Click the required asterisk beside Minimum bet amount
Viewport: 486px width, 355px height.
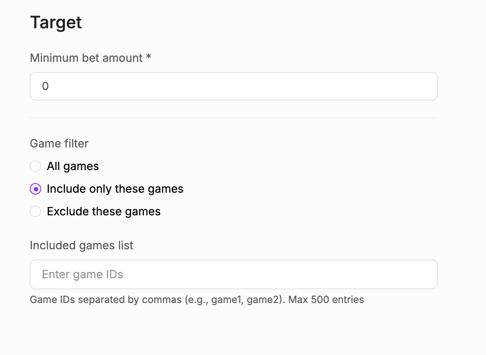click(149, 57)
